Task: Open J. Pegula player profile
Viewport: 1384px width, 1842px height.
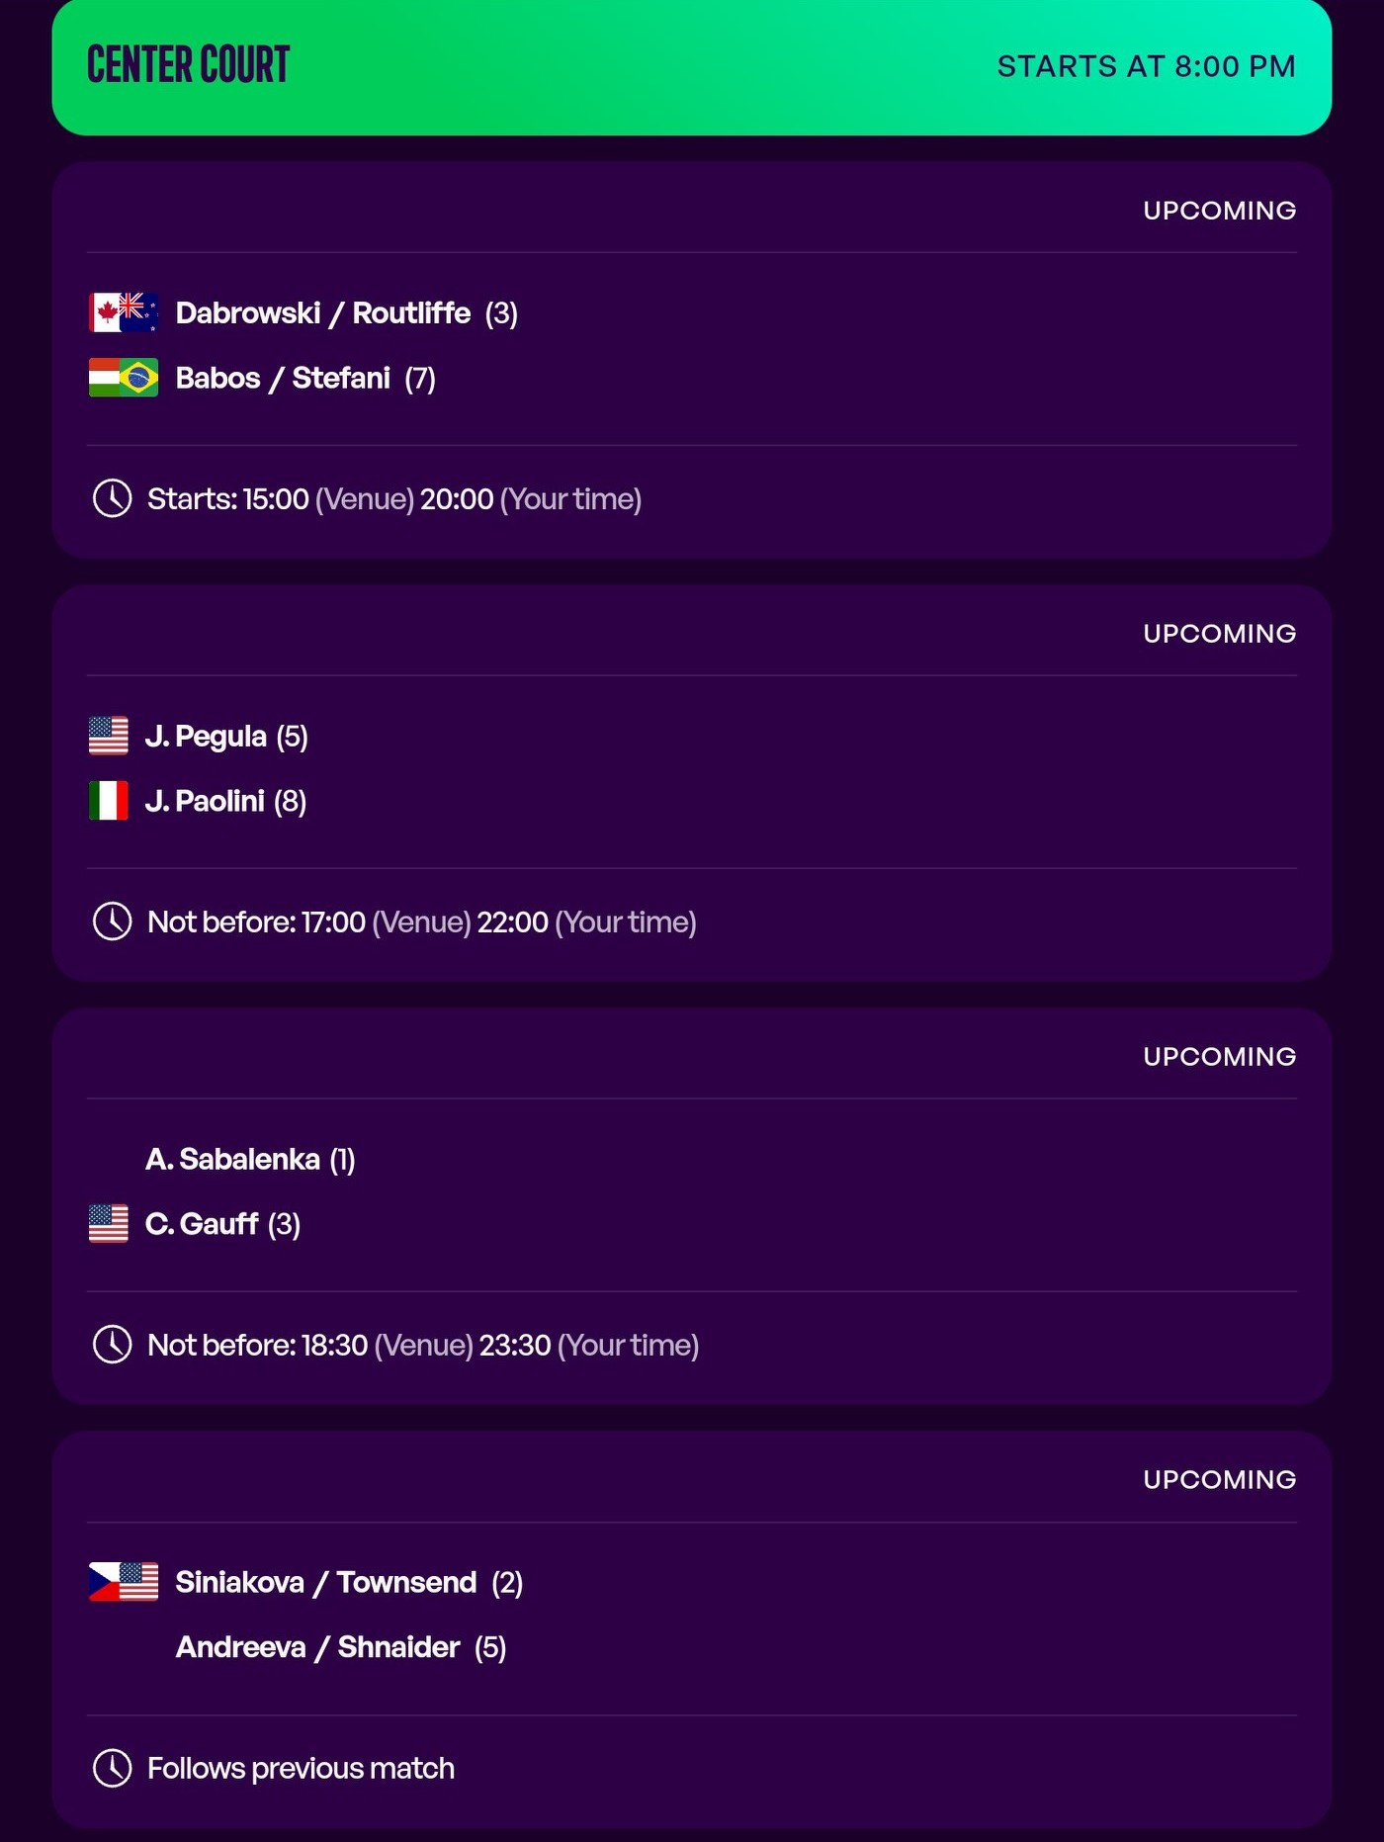Action: tap(207, 737)
